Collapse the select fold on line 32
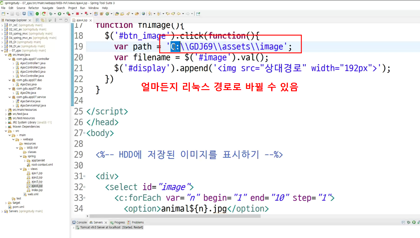 pos(84,188)
